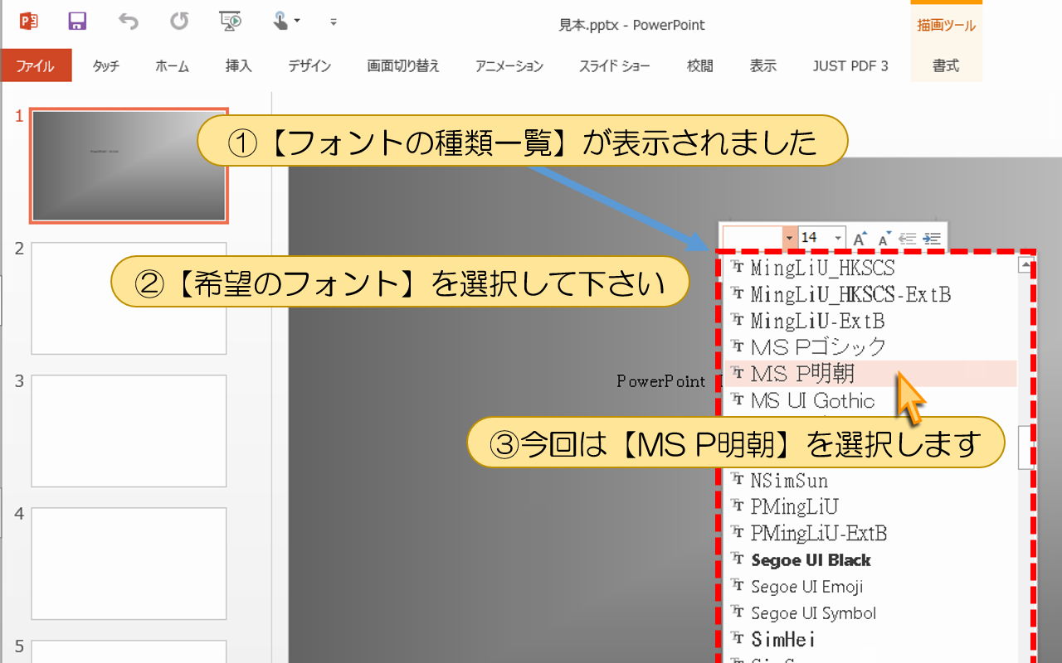
Task: Increase list indent level icon
Action: 932,238
